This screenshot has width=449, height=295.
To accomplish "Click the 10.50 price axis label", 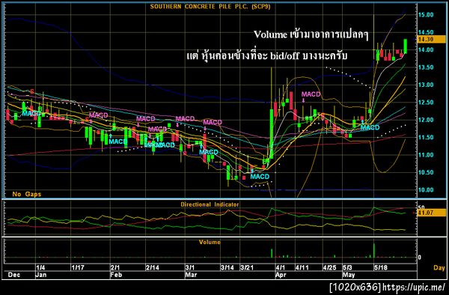I will [426, 172].
